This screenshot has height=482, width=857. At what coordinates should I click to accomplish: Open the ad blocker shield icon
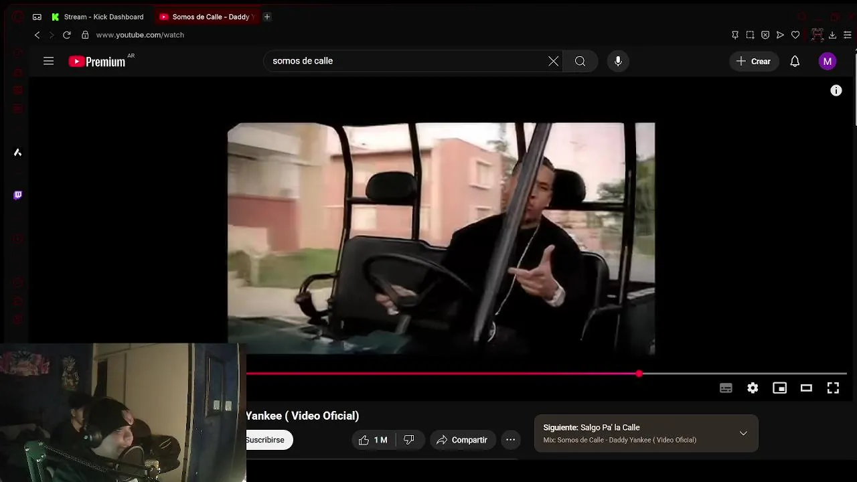click(765, 35)
